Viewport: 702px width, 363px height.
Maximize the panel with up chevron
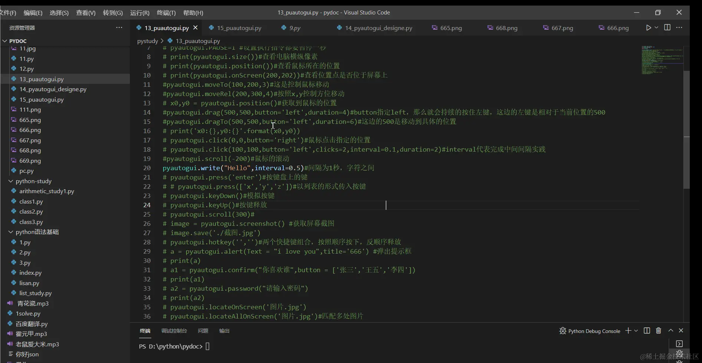pos(671,330)
